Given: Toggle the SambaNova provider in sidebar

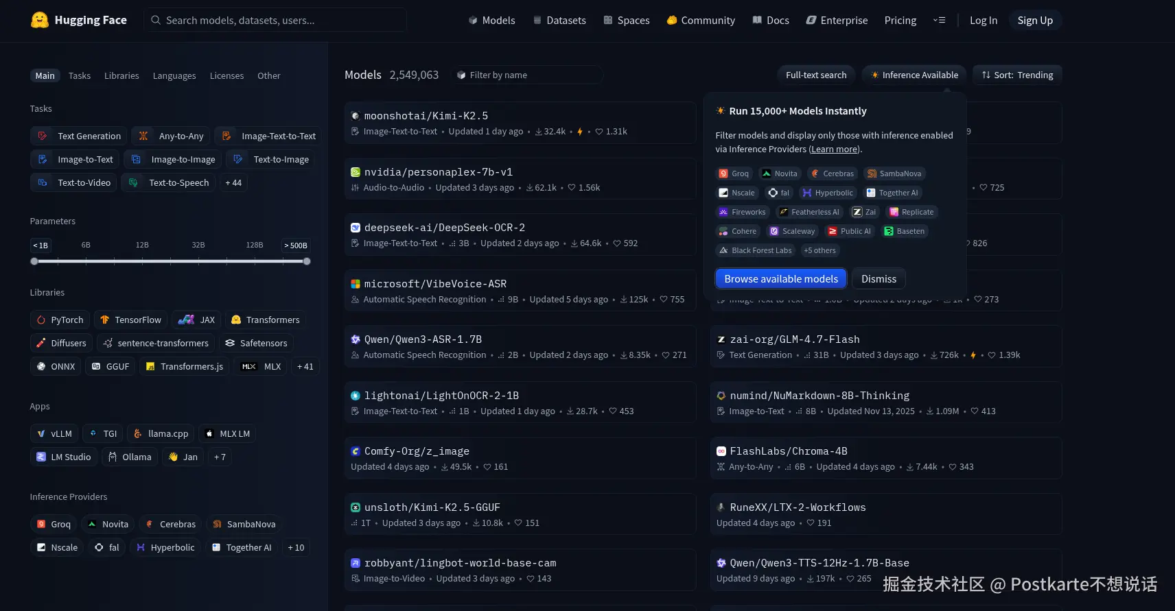Looking at the screenshot, I should coord(244,524).
